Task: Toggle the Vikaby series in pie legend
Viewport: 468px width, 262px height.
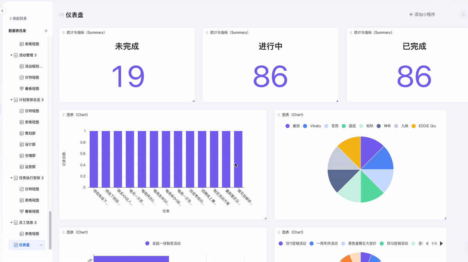Action: pos(312,126)
